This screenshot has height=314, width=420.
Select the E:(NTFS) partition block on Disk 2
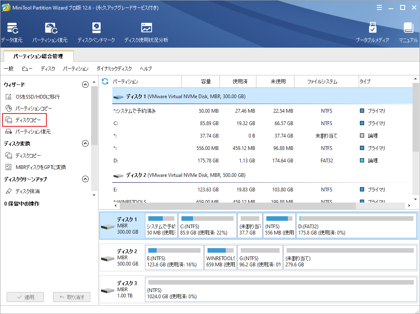point(174,257)
